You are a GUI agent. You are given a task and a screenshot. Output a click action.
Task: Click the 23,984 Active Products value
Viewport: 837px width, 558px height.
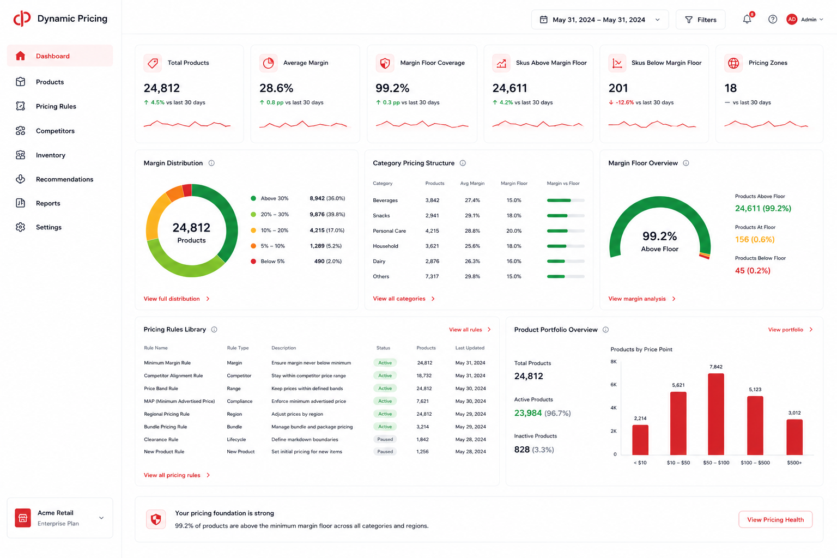point(528,413)
